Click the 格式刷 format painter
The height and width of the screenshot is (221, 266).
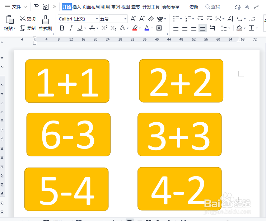click(x=46, y=23)
